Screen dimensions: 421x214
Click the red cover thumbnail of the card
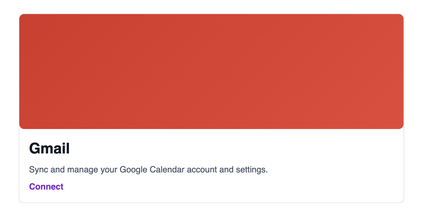(x=211, y=72)
